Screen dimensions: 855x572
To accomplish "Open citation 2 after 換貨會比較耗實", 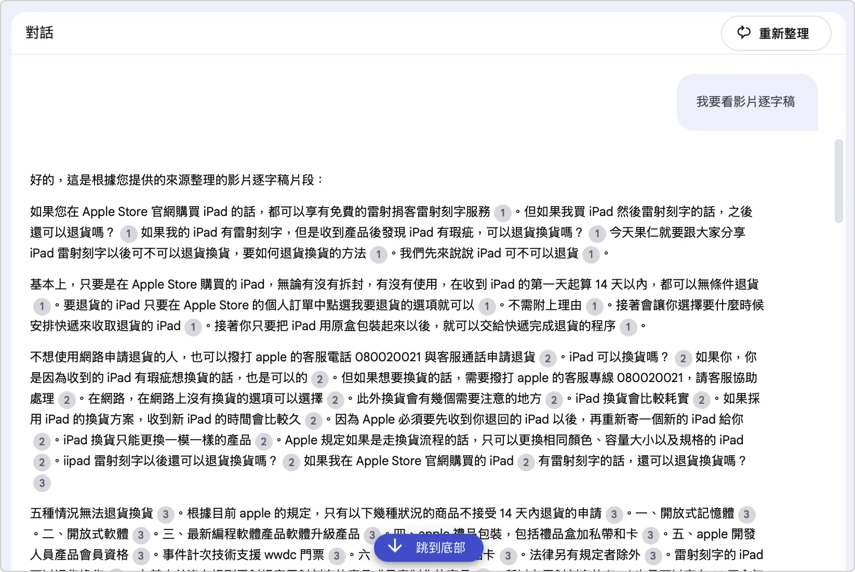I will point(701,399).
